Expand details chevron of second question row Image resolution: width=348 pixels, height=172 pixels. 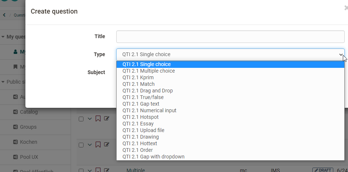[x=89, y=145]
